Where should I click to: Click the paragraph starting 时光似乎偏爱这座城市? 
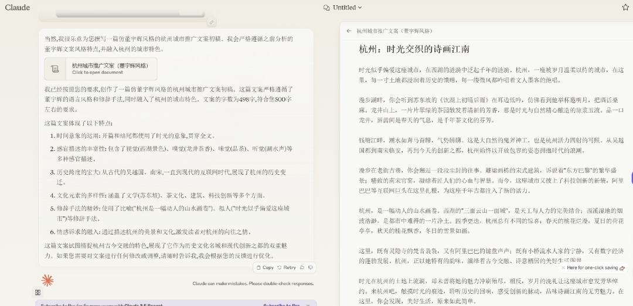[x=491, y=74]
